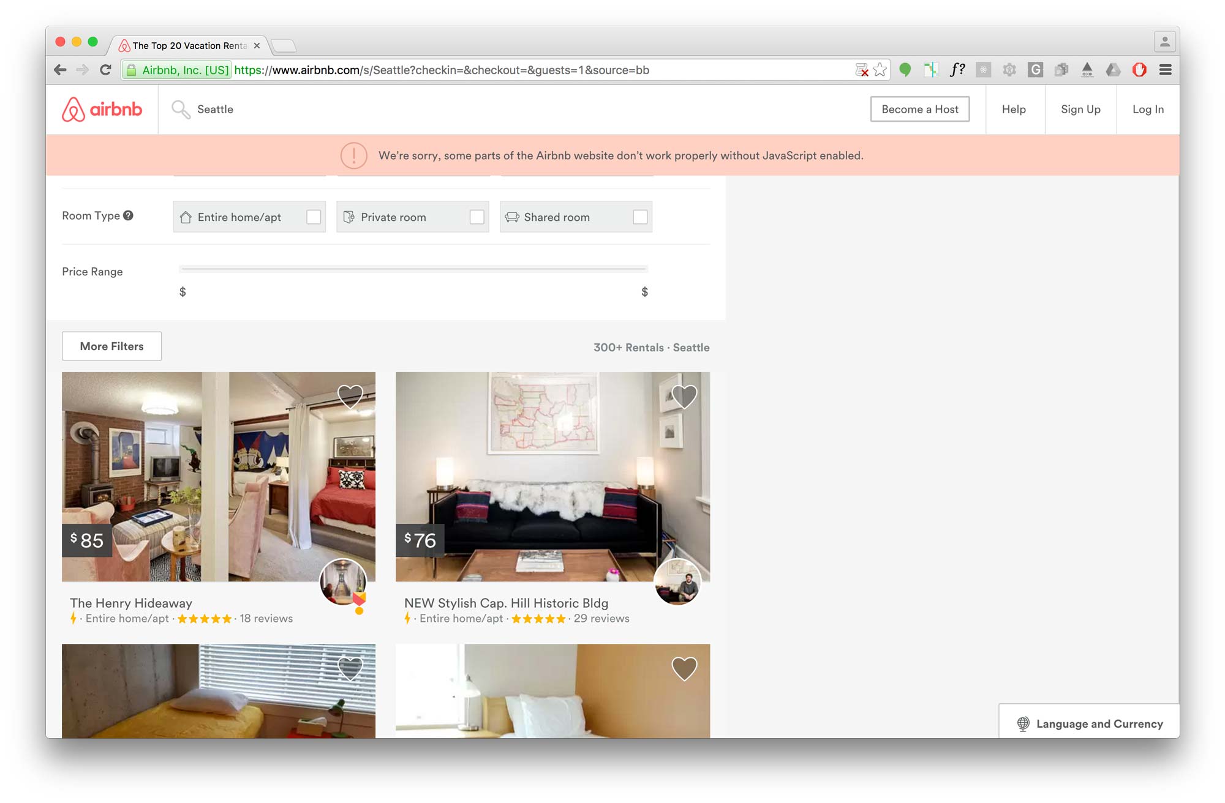Bookmark the page with the star icon
This screenshot has height=803, width=1225.
tap(880, 69)
